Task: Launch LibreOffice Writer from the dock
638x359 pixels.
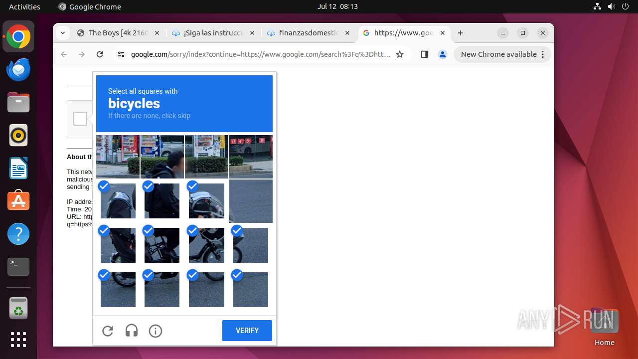Action: pyautogui.click(x=18, y=168)
